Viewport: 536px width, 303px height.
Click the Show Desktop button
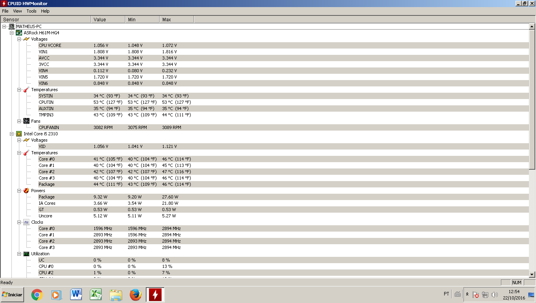[531, 295]
